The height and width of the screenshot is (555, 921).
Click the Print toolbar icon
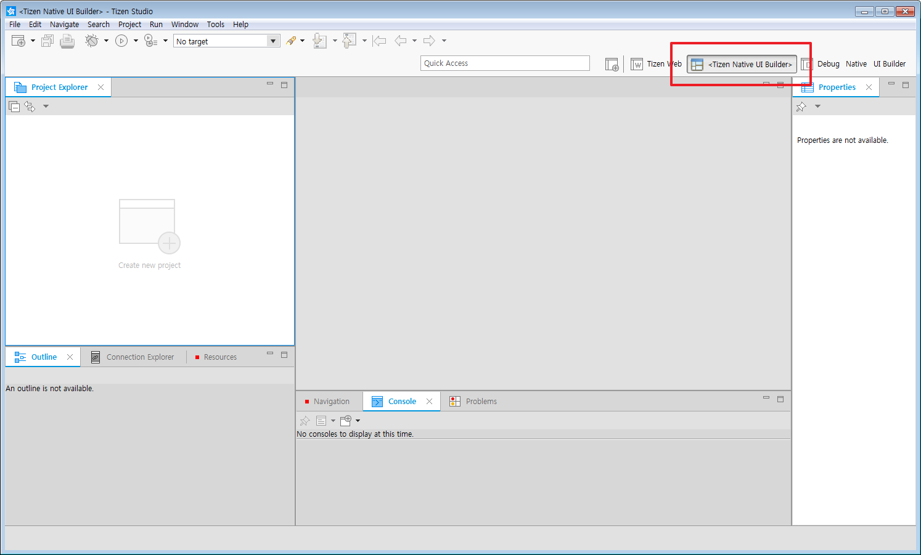(x=67, y=41)
